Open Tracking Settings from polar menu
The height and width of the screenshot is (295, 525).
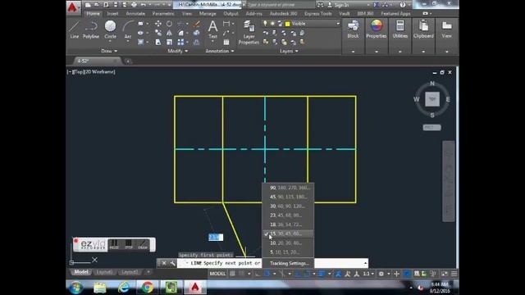click(289, 263)
